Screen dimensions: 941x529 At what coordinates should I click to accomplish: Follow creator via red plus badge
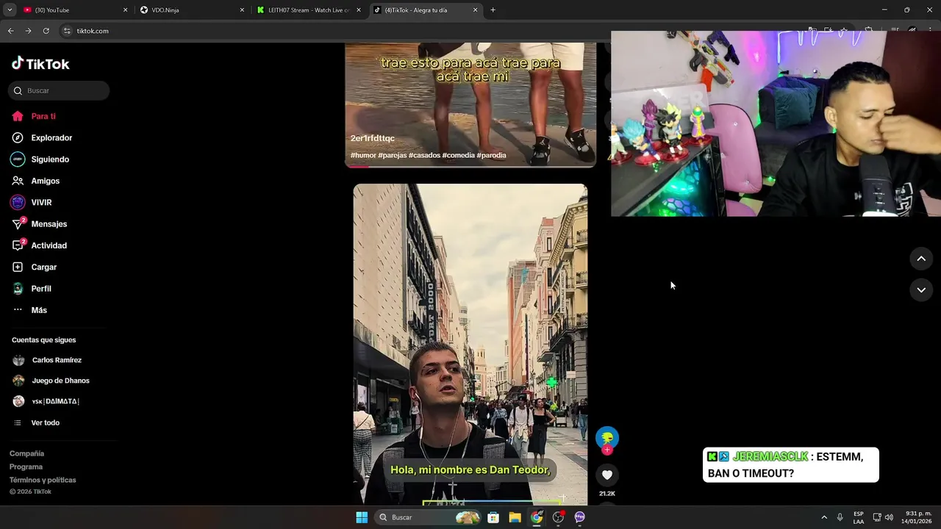(607, 450)
